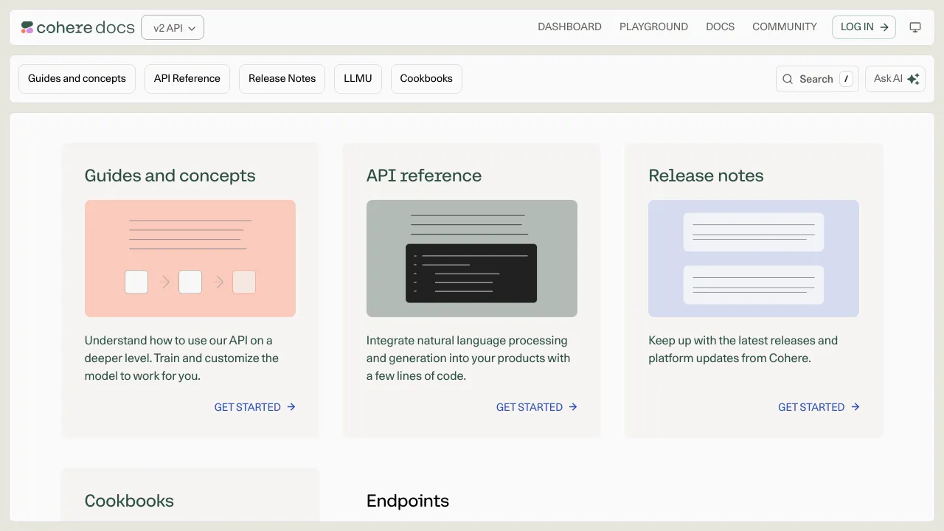Click the Ask AI sparkle icon

(913, 79)
